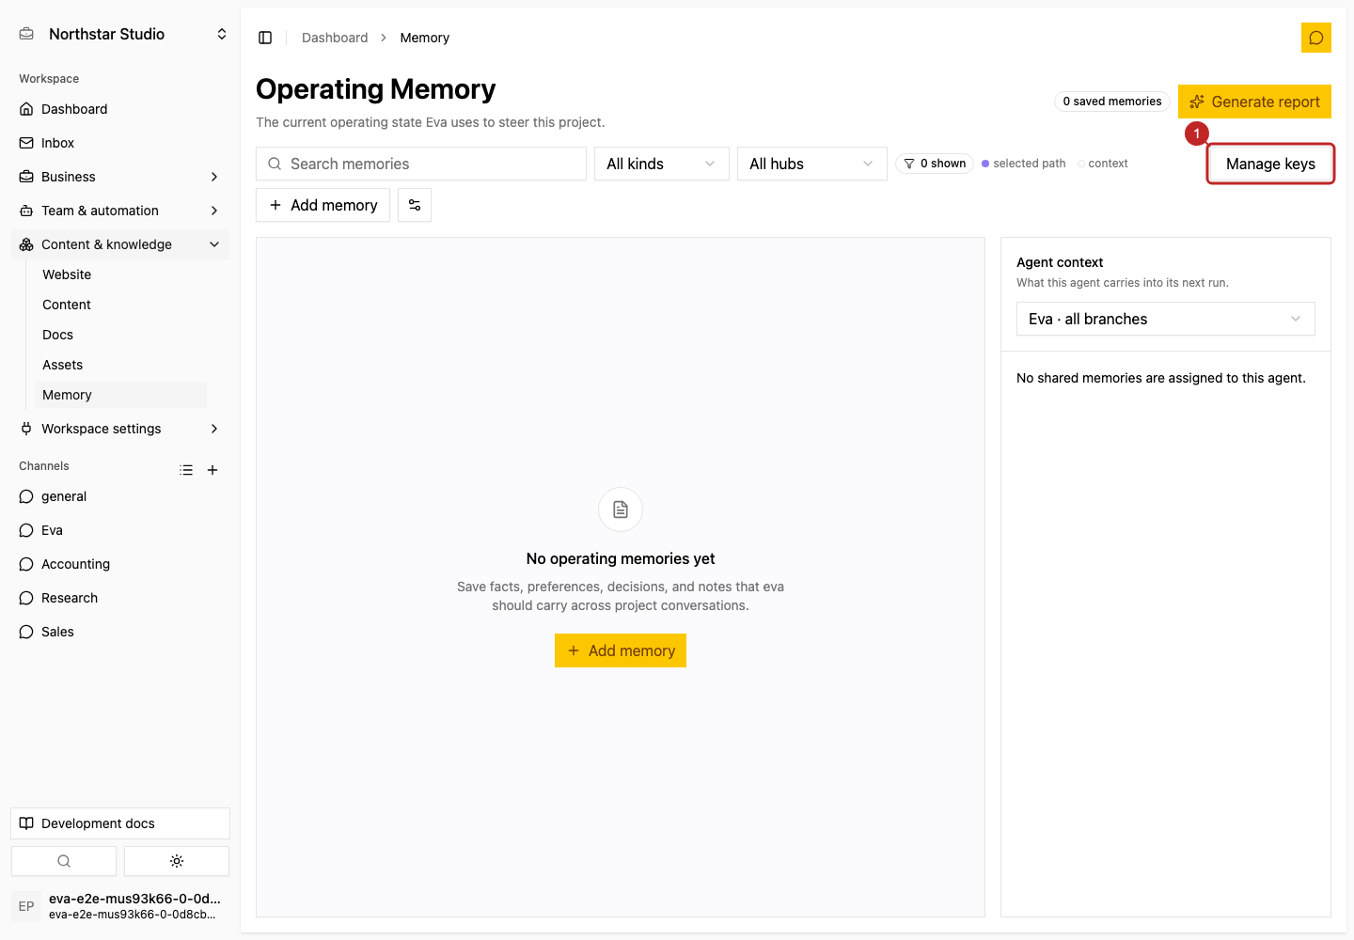Collapse Content & knowledge section
Image resolution: width=1354 pixels, height=940 pixels.
pos(214,244)
